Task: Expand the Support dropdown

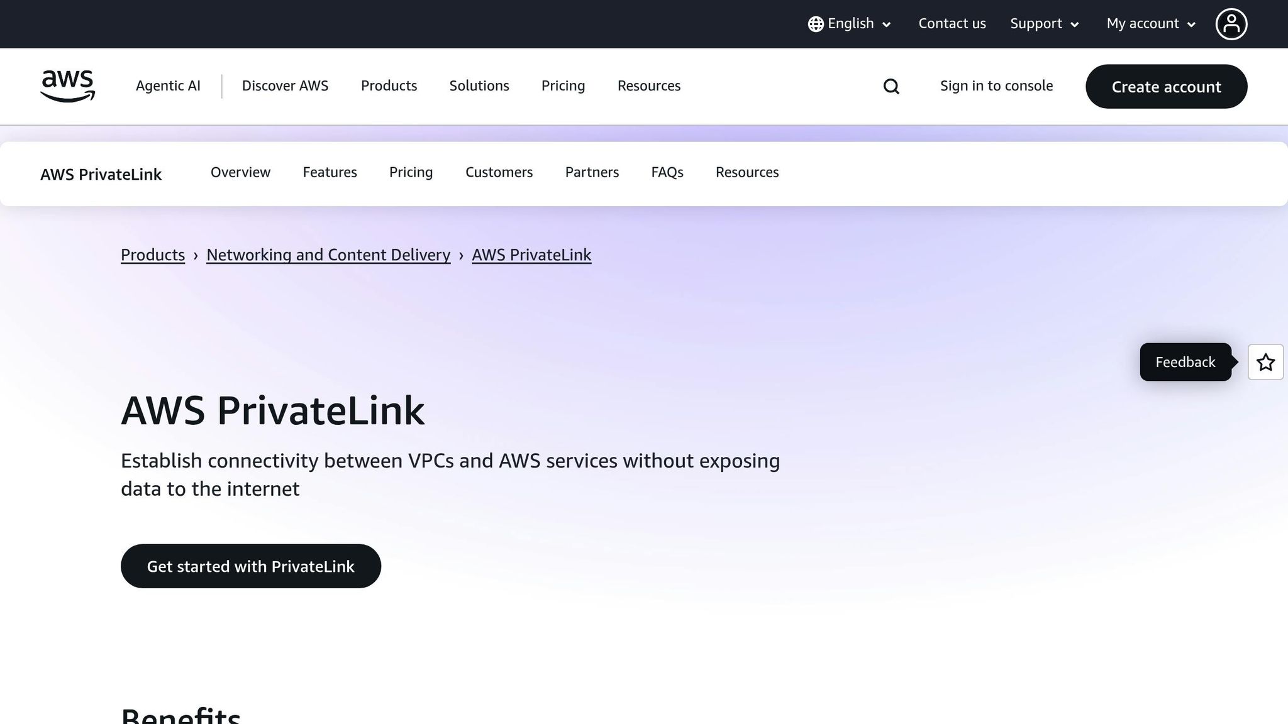Action: point(1045,24)
